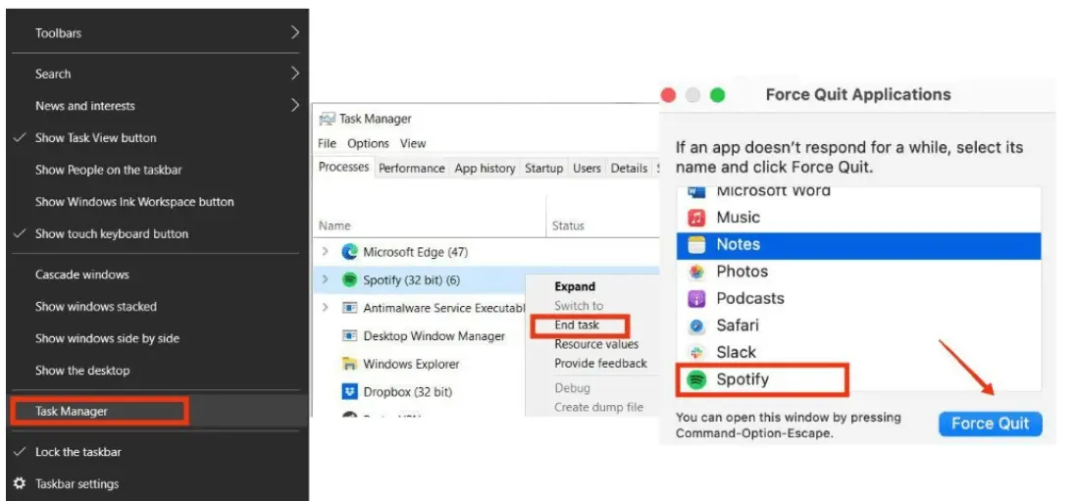This screenshot has height=501, width=1075.
Task: Choose Create dump file in context menu
Action: pyautogui.click(x=599, y=407)
